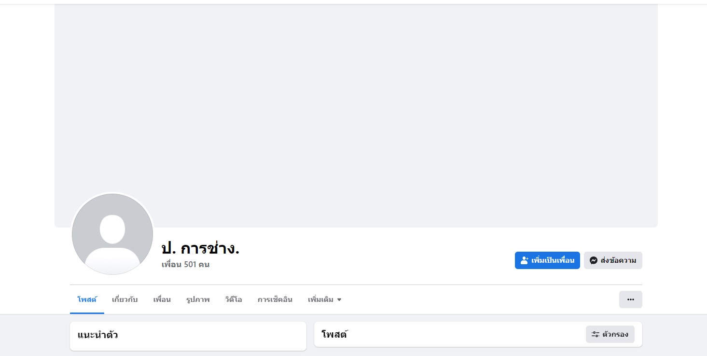Select the โพสต์ tab
This screenshot has height=356, width=707.
pos(87,299)
